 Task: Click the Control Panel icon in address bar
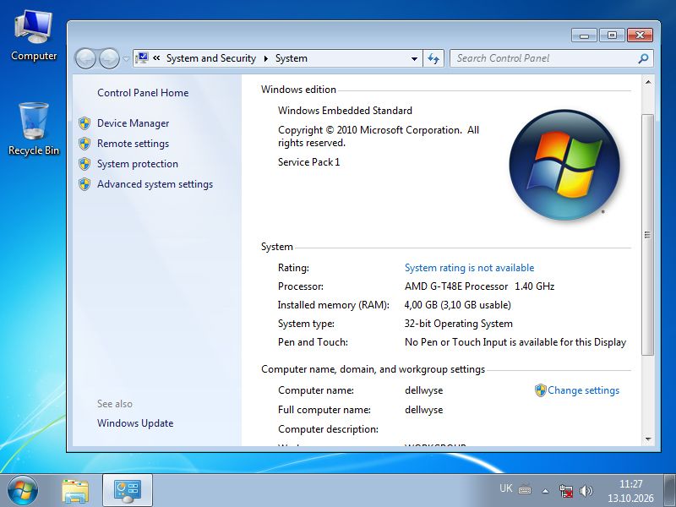[142, 57]
